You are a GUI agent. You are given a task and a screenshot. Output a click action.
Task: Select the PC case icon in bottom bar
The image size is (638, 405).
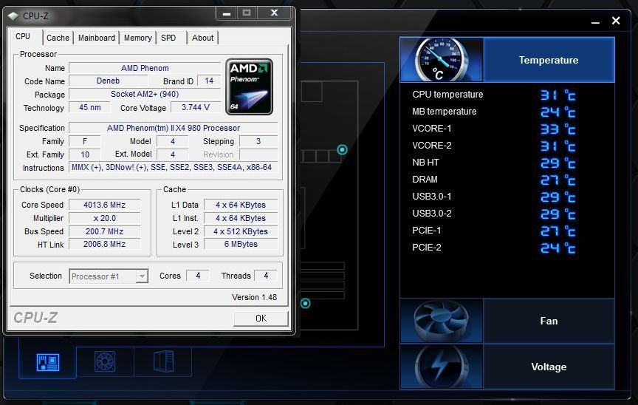coord(164,361)
